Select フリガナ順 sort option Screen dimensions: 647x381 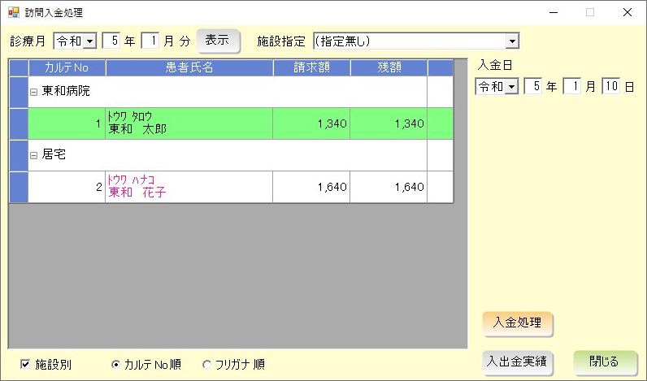pyautogui.click(x=206, y=365)
